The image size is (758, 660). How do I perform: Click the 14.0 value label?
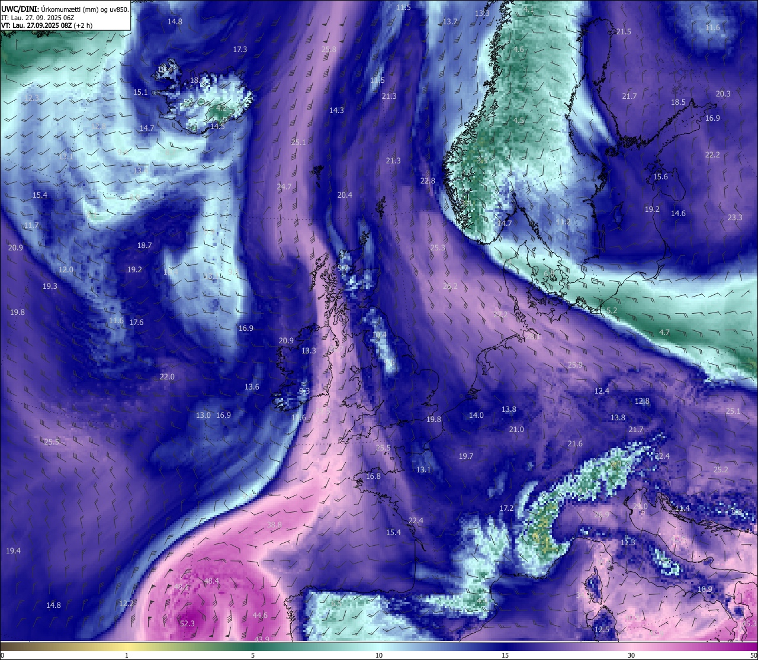(x=476, y=415)
